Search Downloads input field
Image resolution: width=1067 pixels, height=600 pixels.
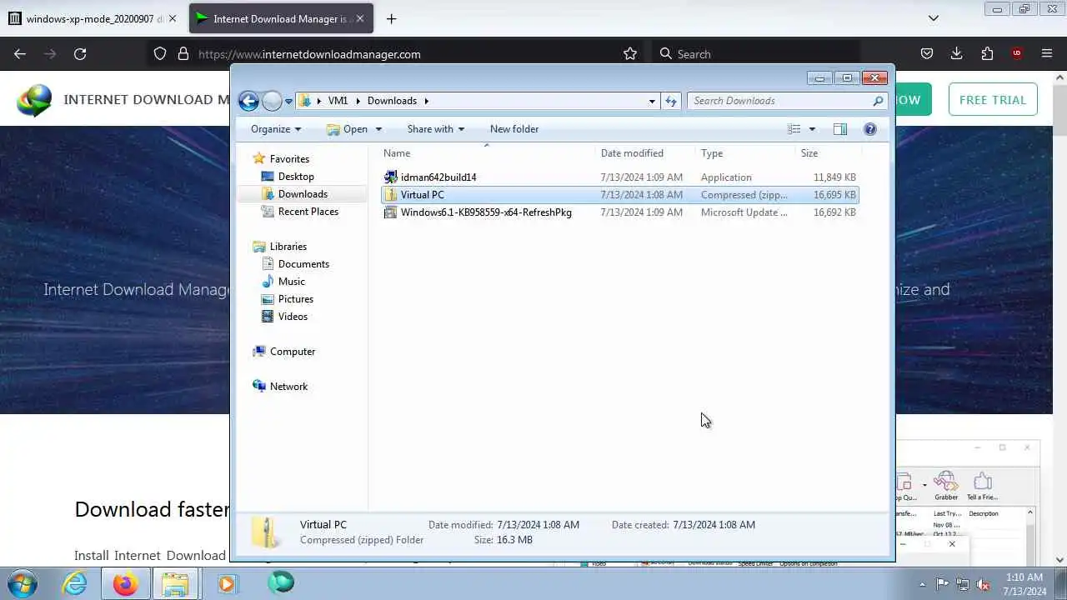click(786, 101)
